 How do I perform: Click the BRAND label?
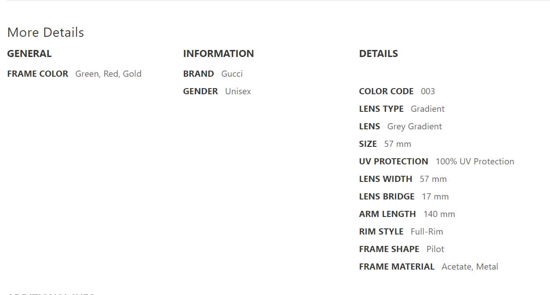tap(199, 74)
